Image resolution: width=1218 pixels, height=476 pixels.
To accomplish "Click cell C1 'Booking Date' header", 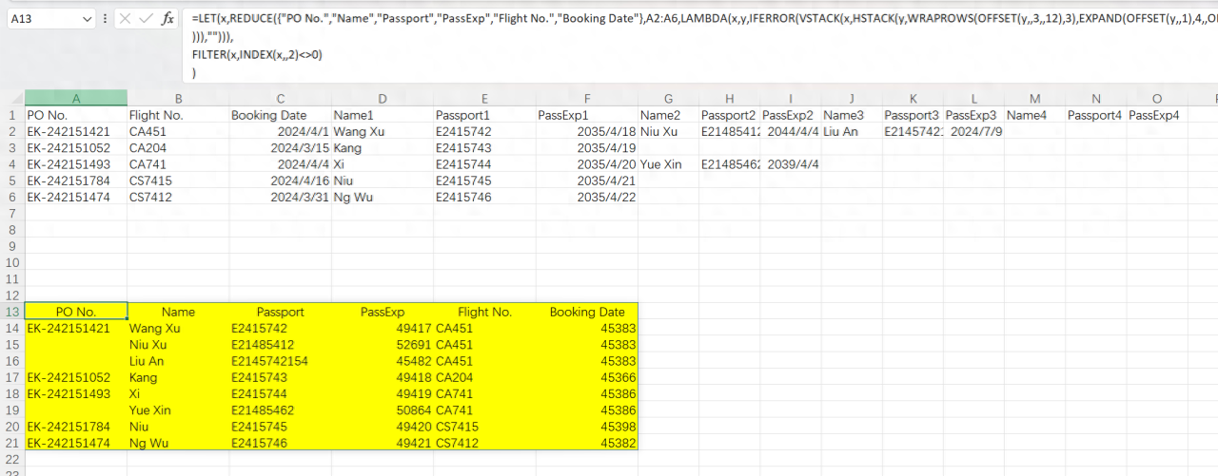I will pyautogui.click(x=280, y=115).
